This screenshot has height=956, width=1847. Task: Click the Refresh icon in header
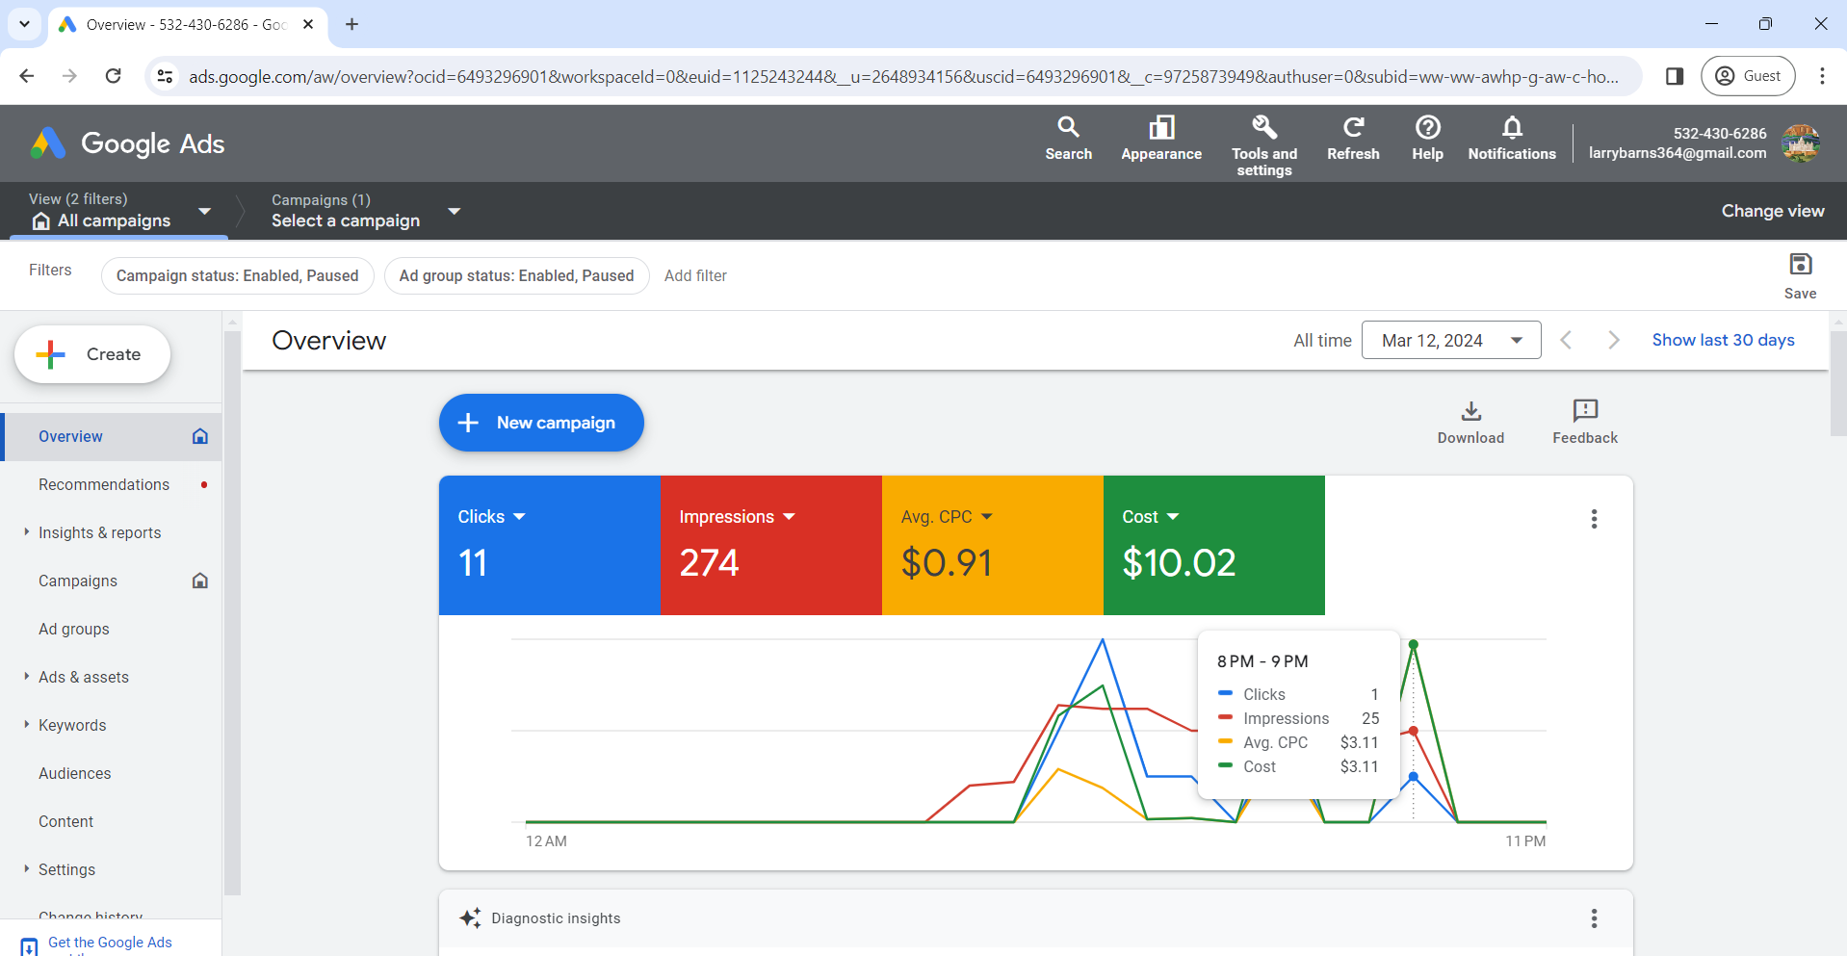point(1353,127)
